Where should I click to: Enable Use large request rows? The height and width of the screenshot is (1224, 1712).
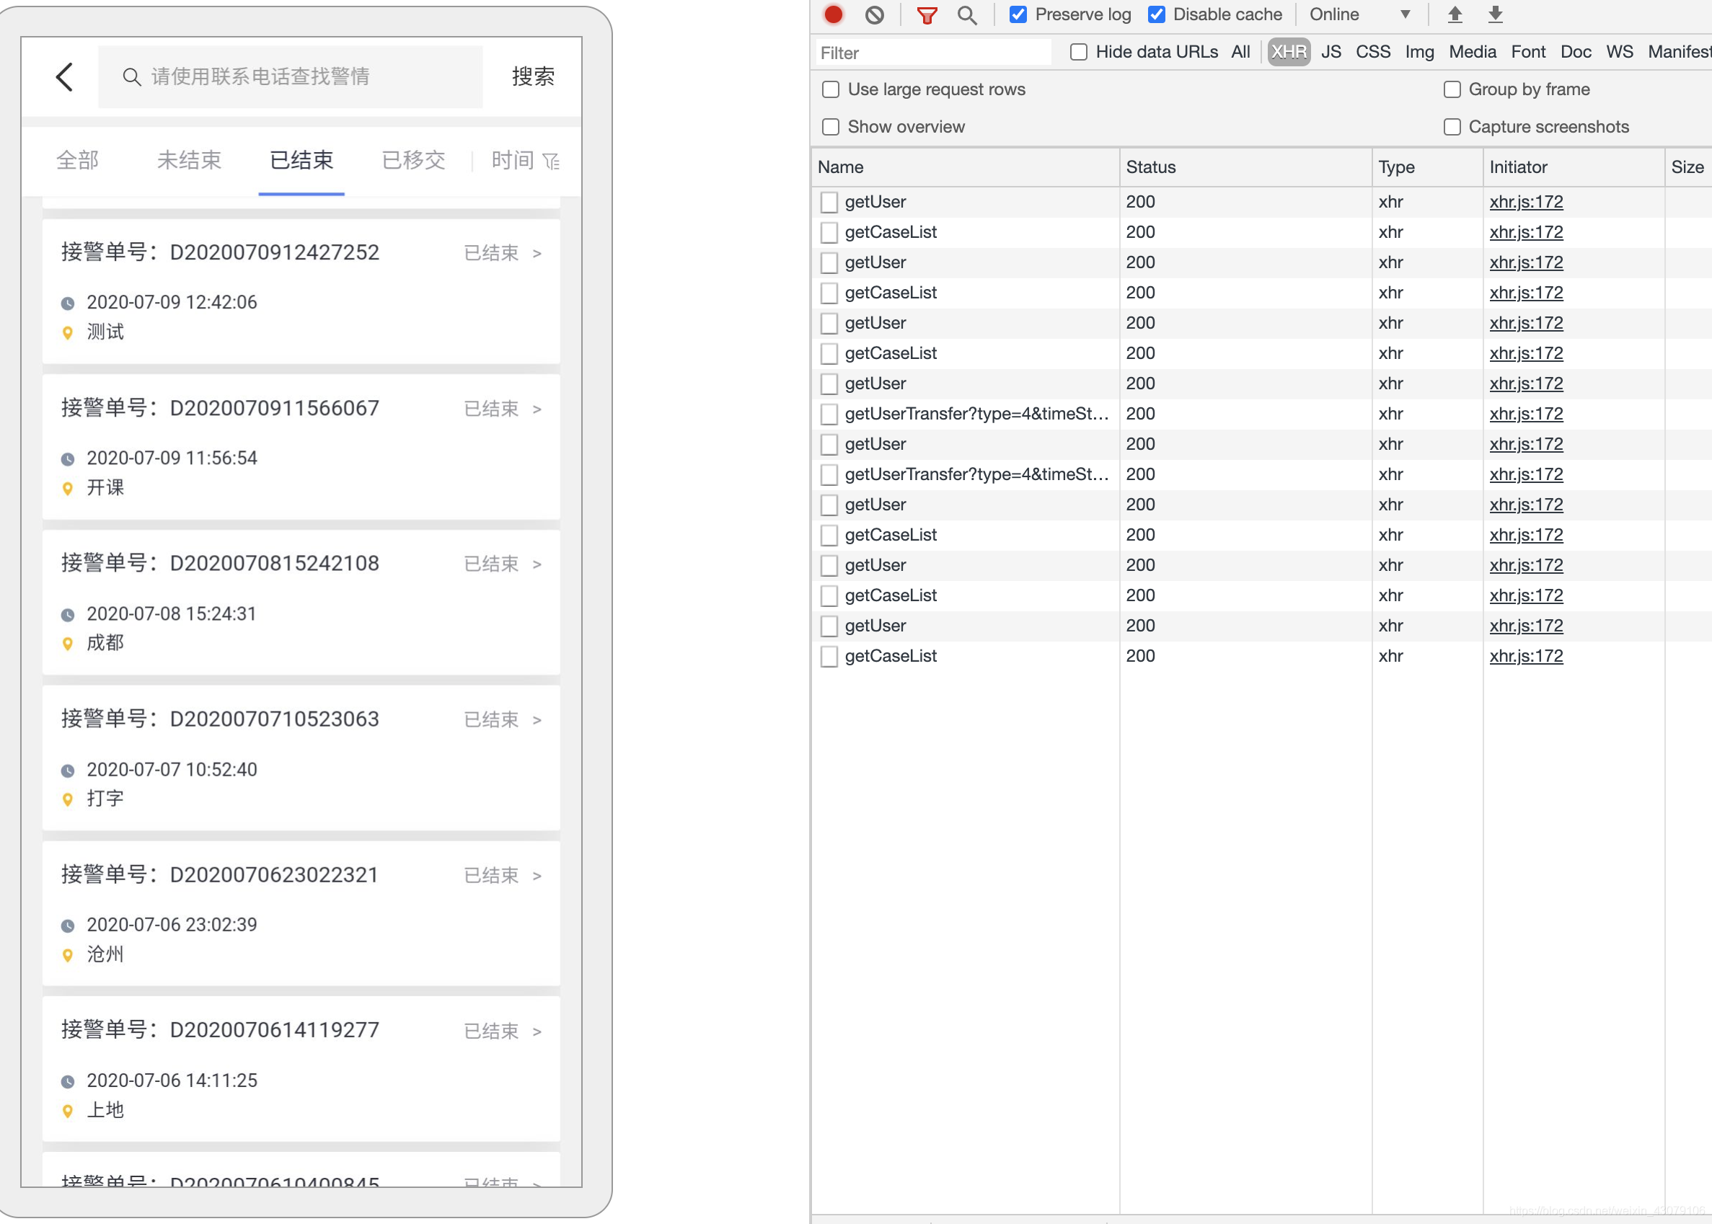click(x=831, y=89)
